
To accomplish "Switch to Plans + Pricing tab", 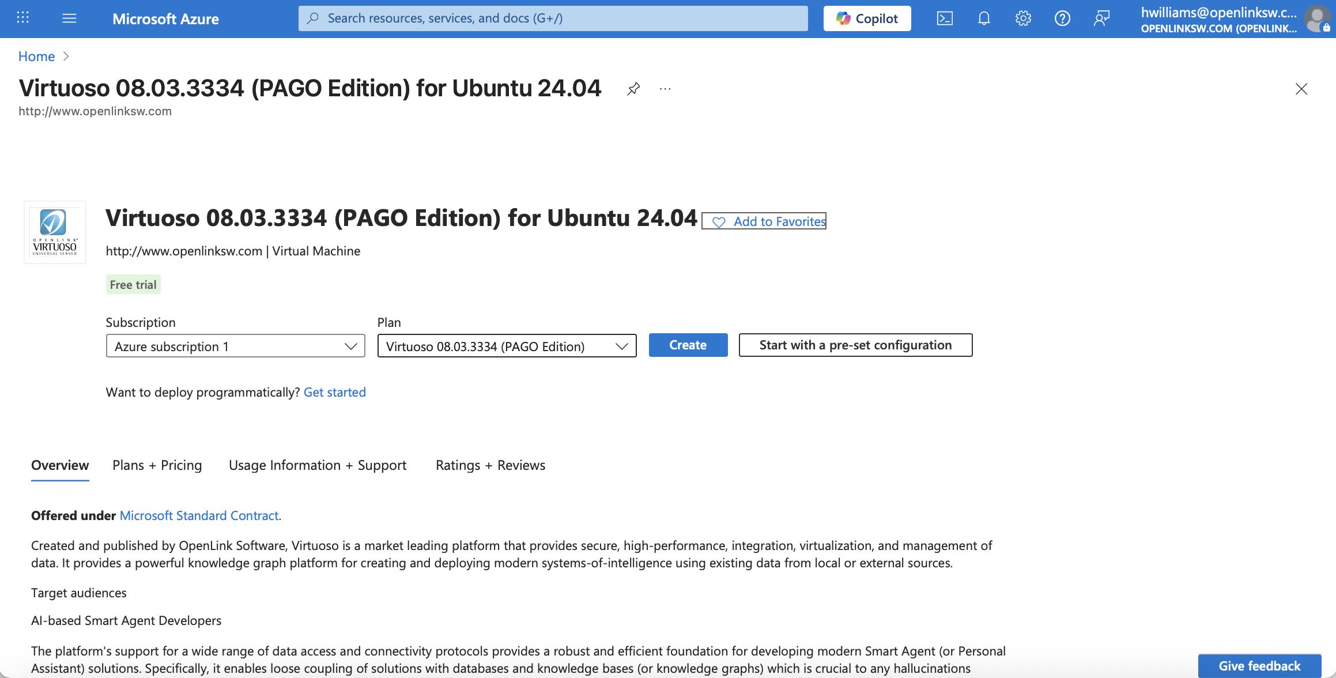I will coord(157,465).
